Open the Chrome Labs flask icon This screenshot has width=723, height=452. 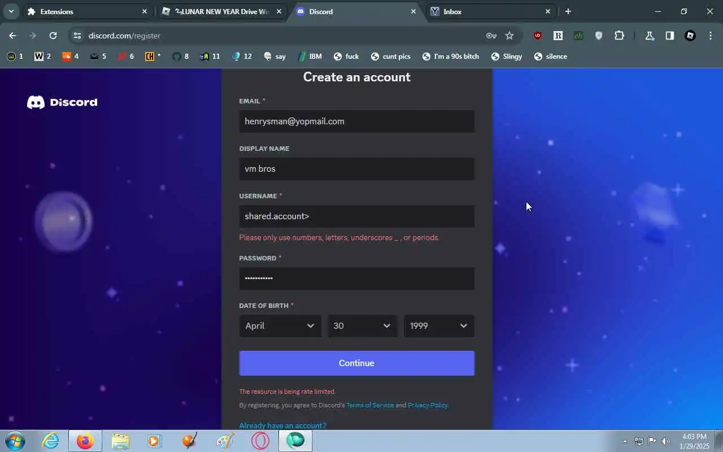650,36
